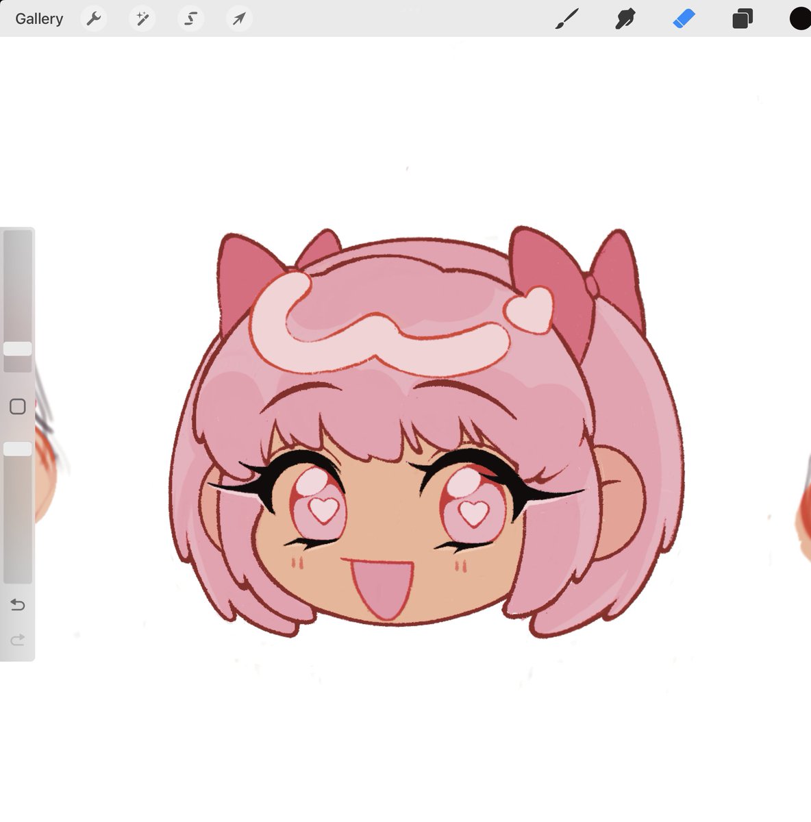Redo with the greyed arrow
The width and height of the screenshot is (811, 822).
click(x=18, y=640)
